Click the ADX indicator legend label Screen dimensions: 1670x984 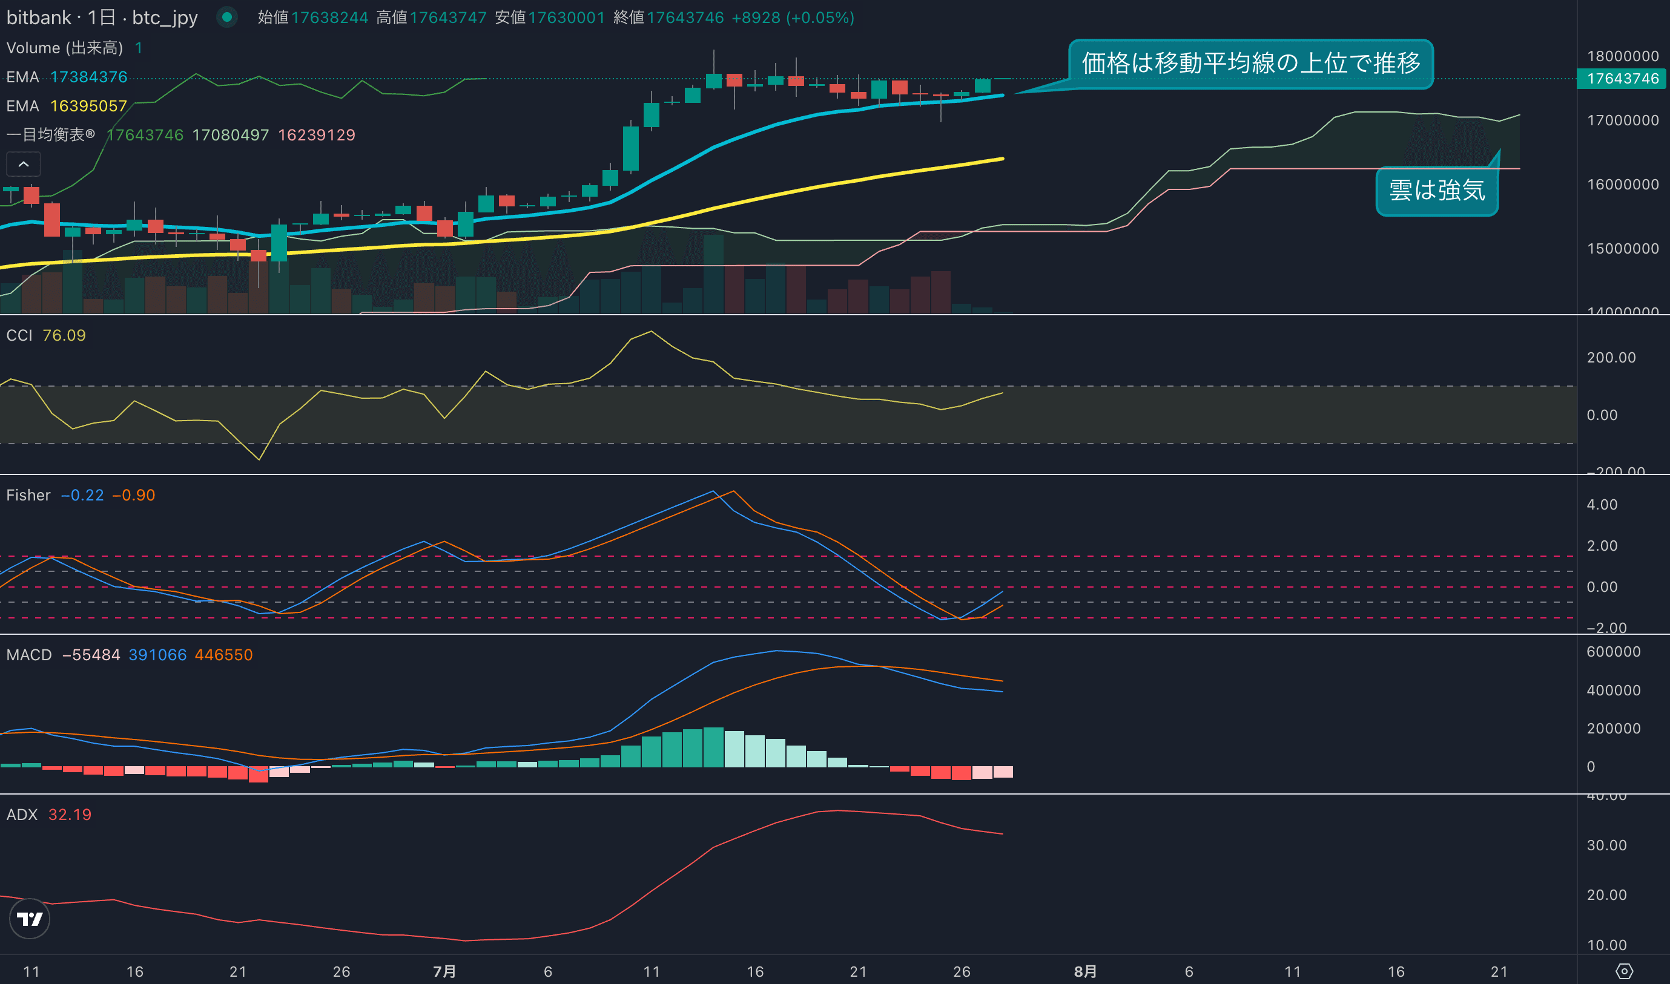22,815
